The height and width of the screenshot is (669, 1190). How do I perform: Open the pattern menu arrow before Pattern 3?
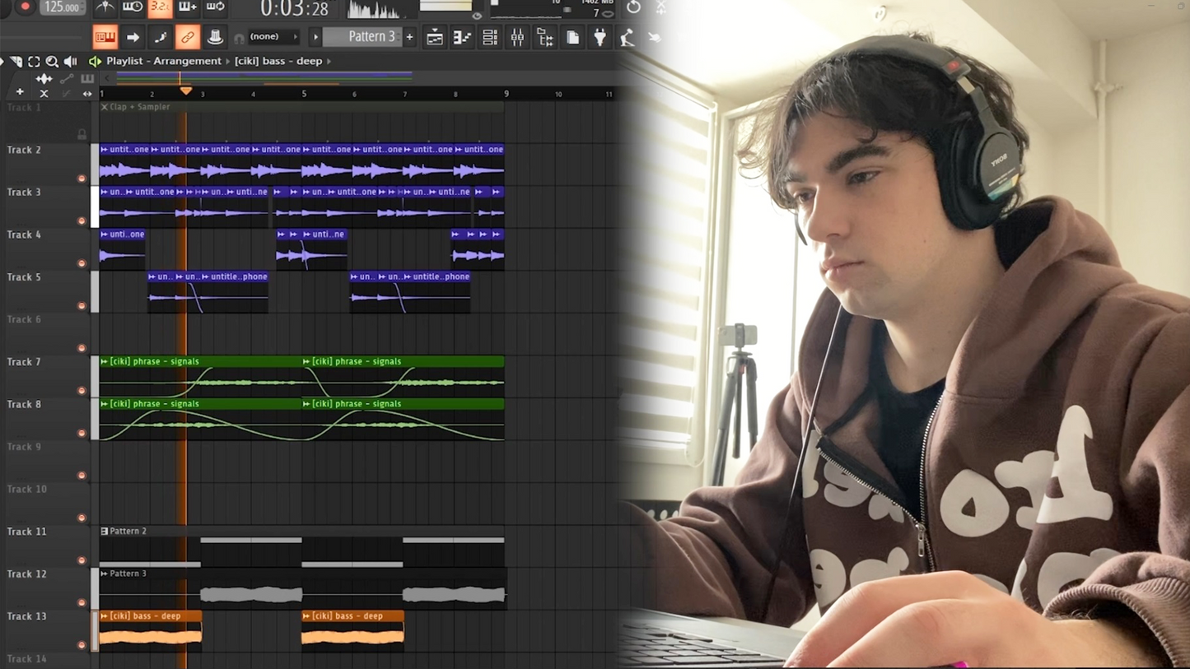point(315,37)
